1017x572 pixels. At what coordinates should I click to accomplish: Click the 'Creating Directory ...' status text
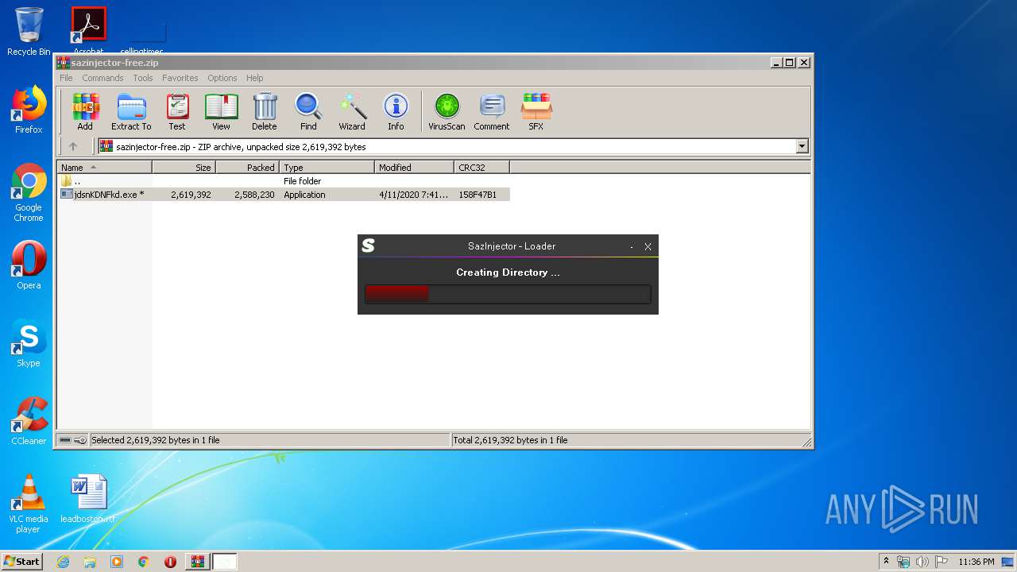(x=508, y=272)
